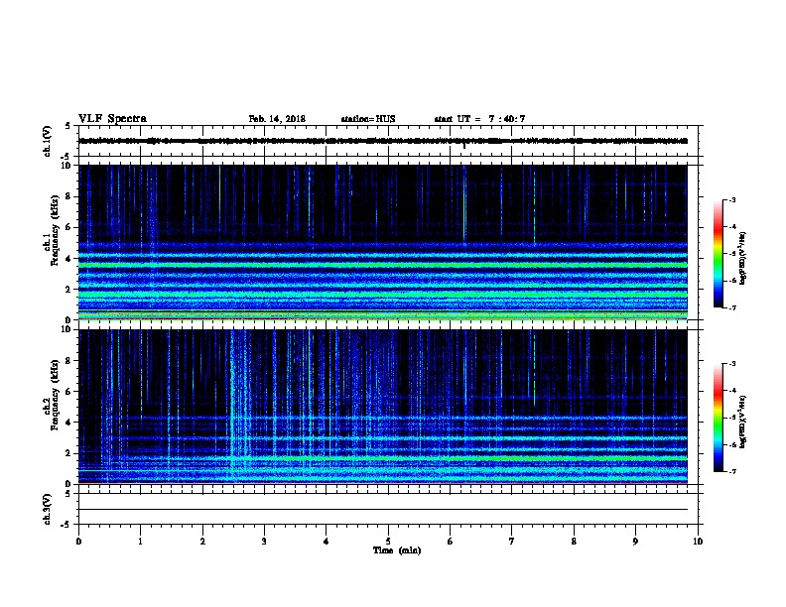Viewport: 786px width, 607px height.
Task: Click the date 'Feb. 14, 2018' label
Action: (277, 119)
